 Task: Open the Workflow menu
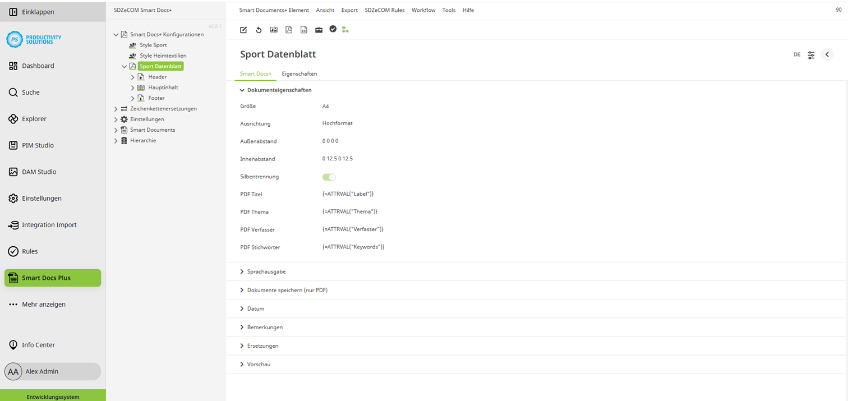click(423, 10)
